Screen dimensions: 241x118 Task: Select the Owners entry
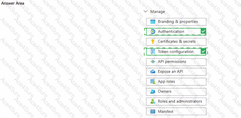[176, 92]
